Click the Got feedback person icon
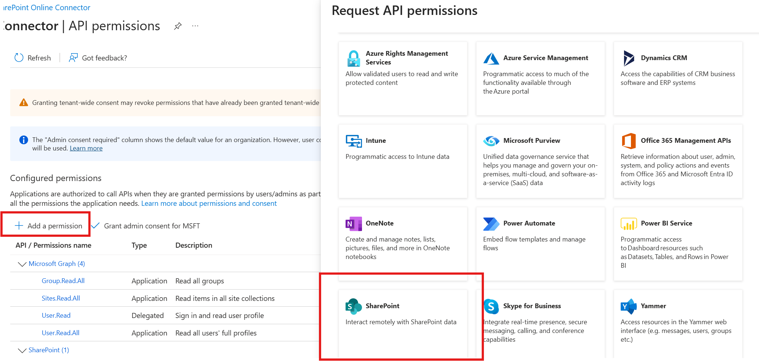The image size is (759, 361). [x=73, y=58]
